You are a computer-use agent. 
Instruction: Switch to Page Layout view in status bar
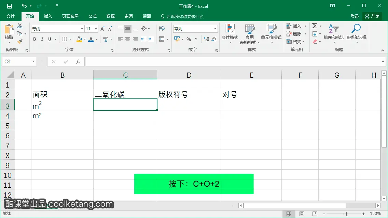[x=302, y=214]
